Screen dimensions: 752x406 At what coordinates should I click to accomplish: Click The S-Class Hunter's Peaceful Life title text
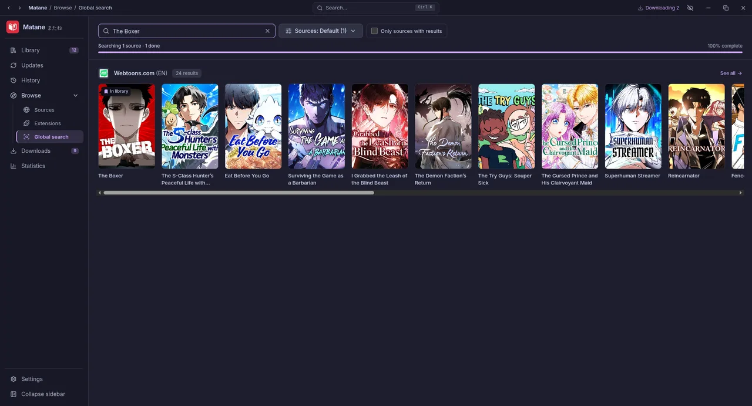[x=187, y=179]
